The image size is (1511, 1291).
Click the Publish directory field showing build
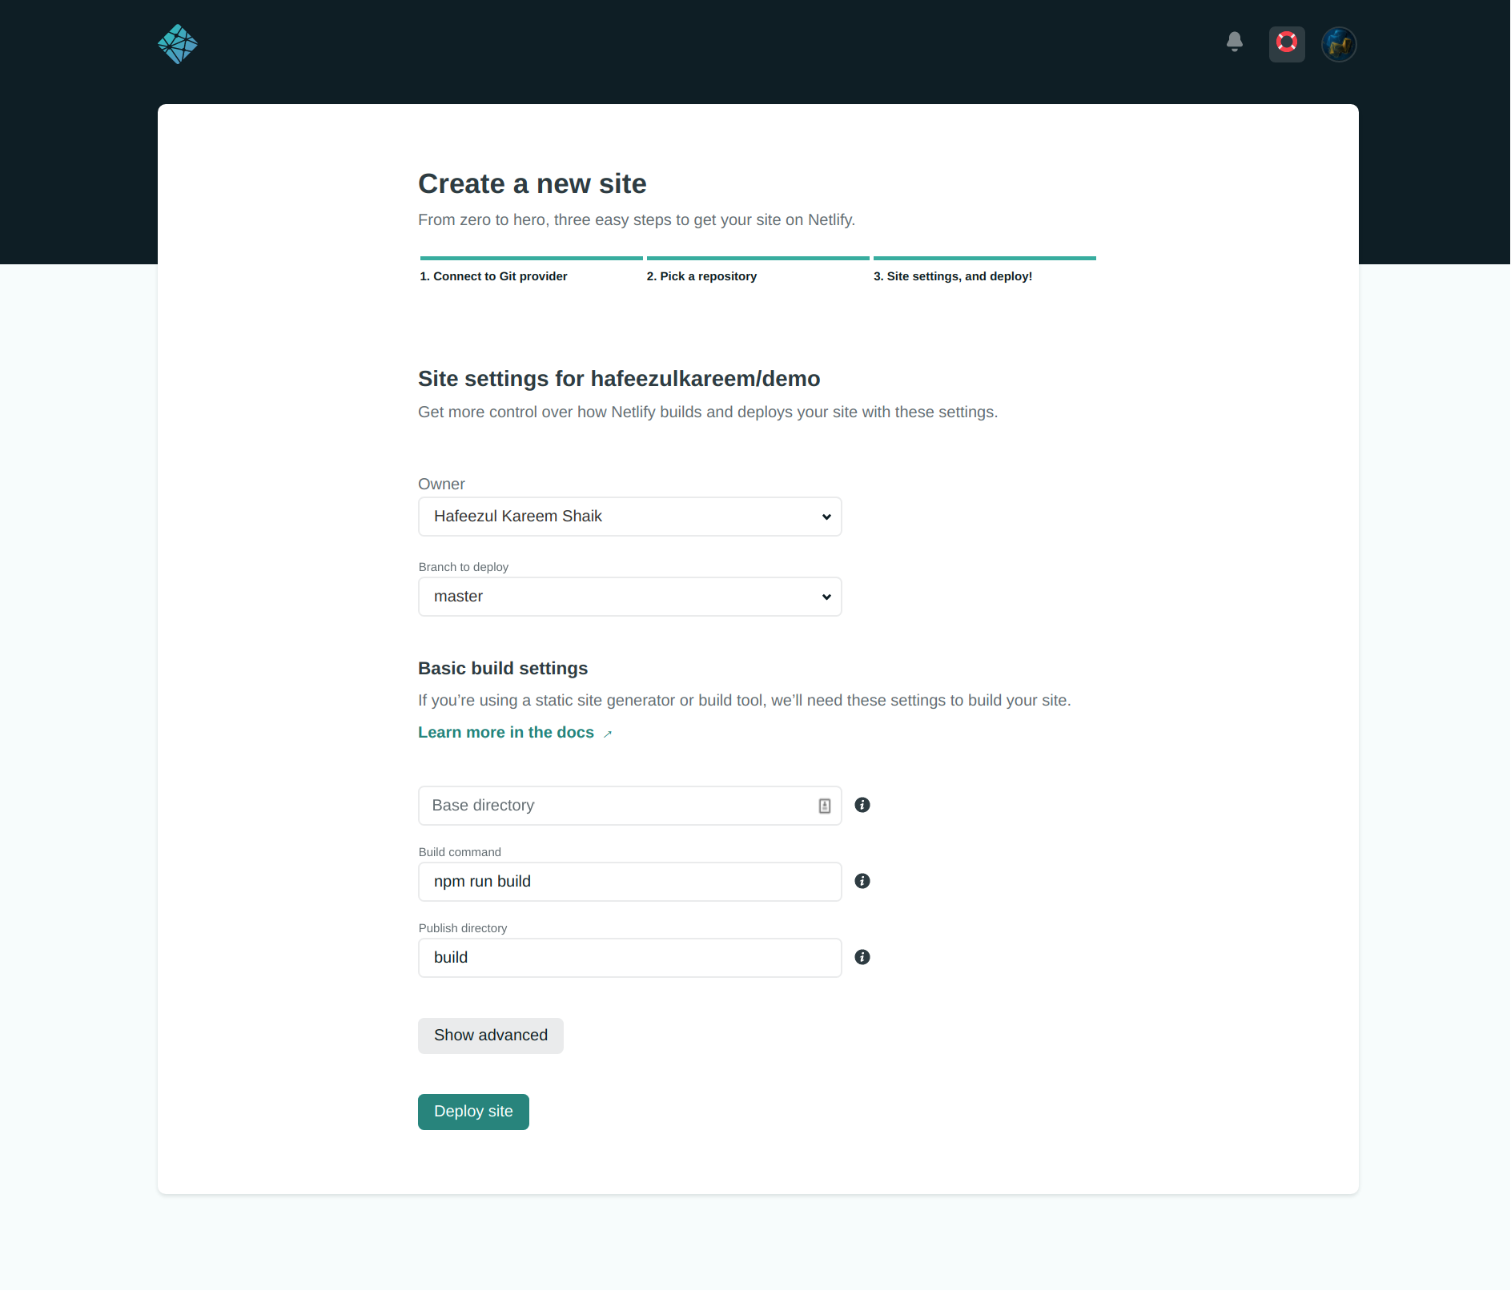[x=629, y=957]
